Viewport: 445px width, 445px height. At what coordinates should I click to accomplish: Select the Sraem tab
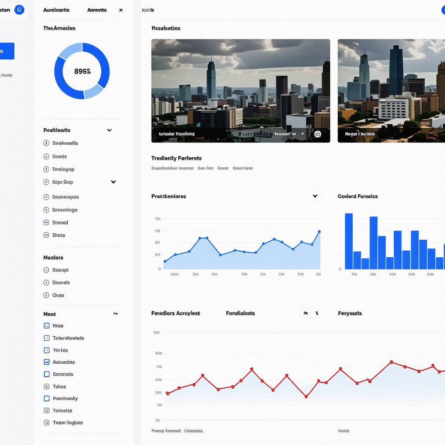[x=223, y=168]
